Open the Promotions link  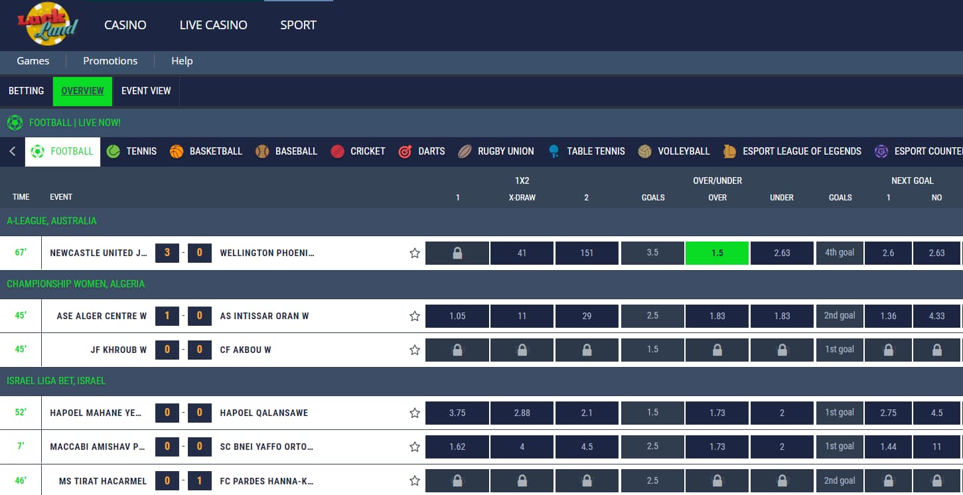click(x=110, y=61)
